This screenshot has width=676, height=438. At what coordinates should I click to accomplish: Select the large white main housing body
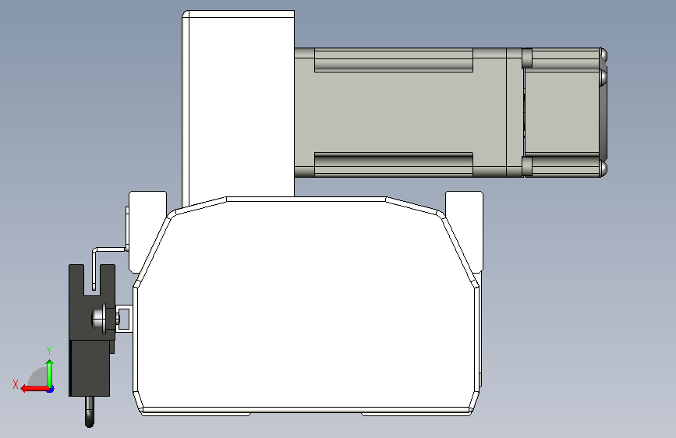[306, 306]
